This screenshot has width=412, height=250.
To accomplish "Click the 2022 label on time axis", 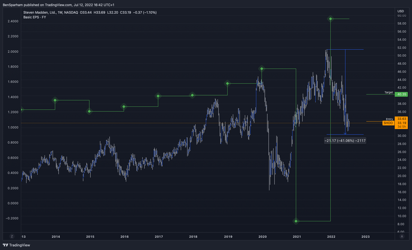I will 331,237.
